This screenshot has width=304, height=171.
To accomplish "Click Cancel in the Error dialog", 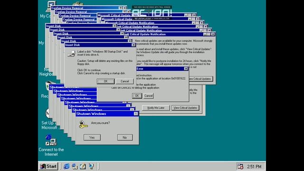I will coord(148,96).
